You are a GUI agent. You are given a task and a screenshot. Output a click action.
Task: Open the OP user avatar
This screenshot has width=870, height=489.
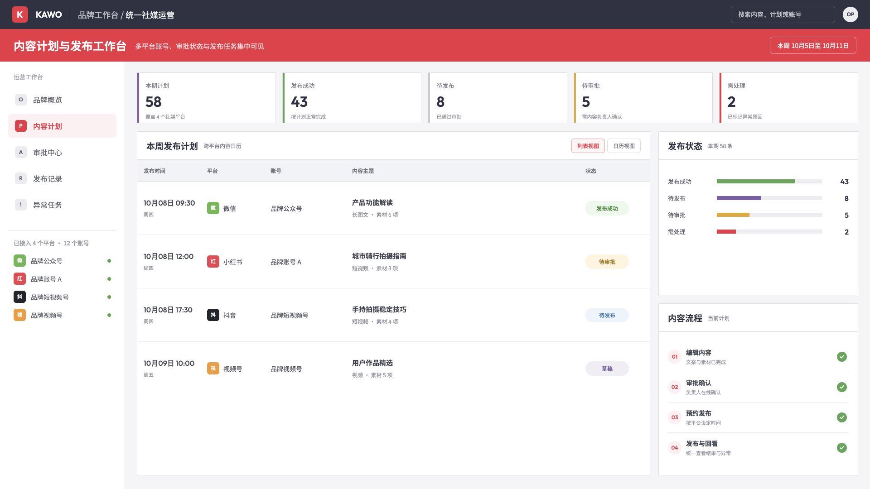(x=851, y=14)
